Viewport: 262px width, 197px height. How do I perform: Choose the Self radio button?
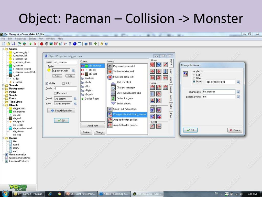pyautogui.click(x=194, y=75)
